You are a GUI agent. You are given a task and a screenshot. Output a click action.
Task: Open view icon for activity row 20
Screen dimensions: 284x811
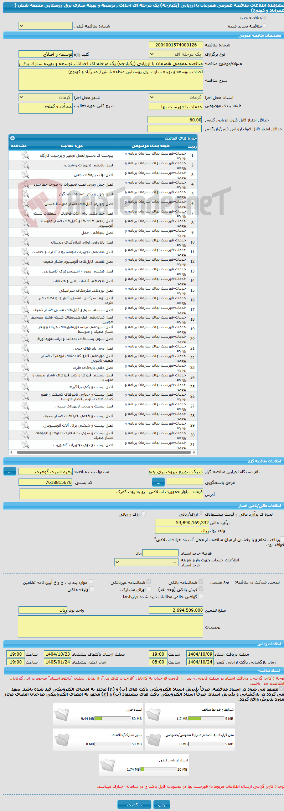click(x=25, y=339)
